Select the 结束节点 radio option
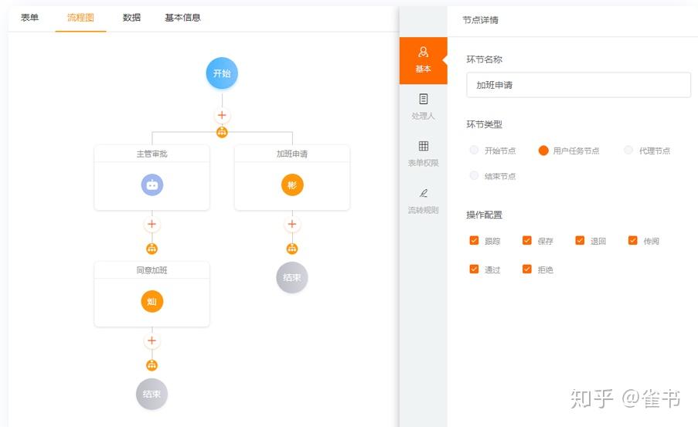Image resolution: width=698 pixels, height=427 pixels. click(474, 176)
